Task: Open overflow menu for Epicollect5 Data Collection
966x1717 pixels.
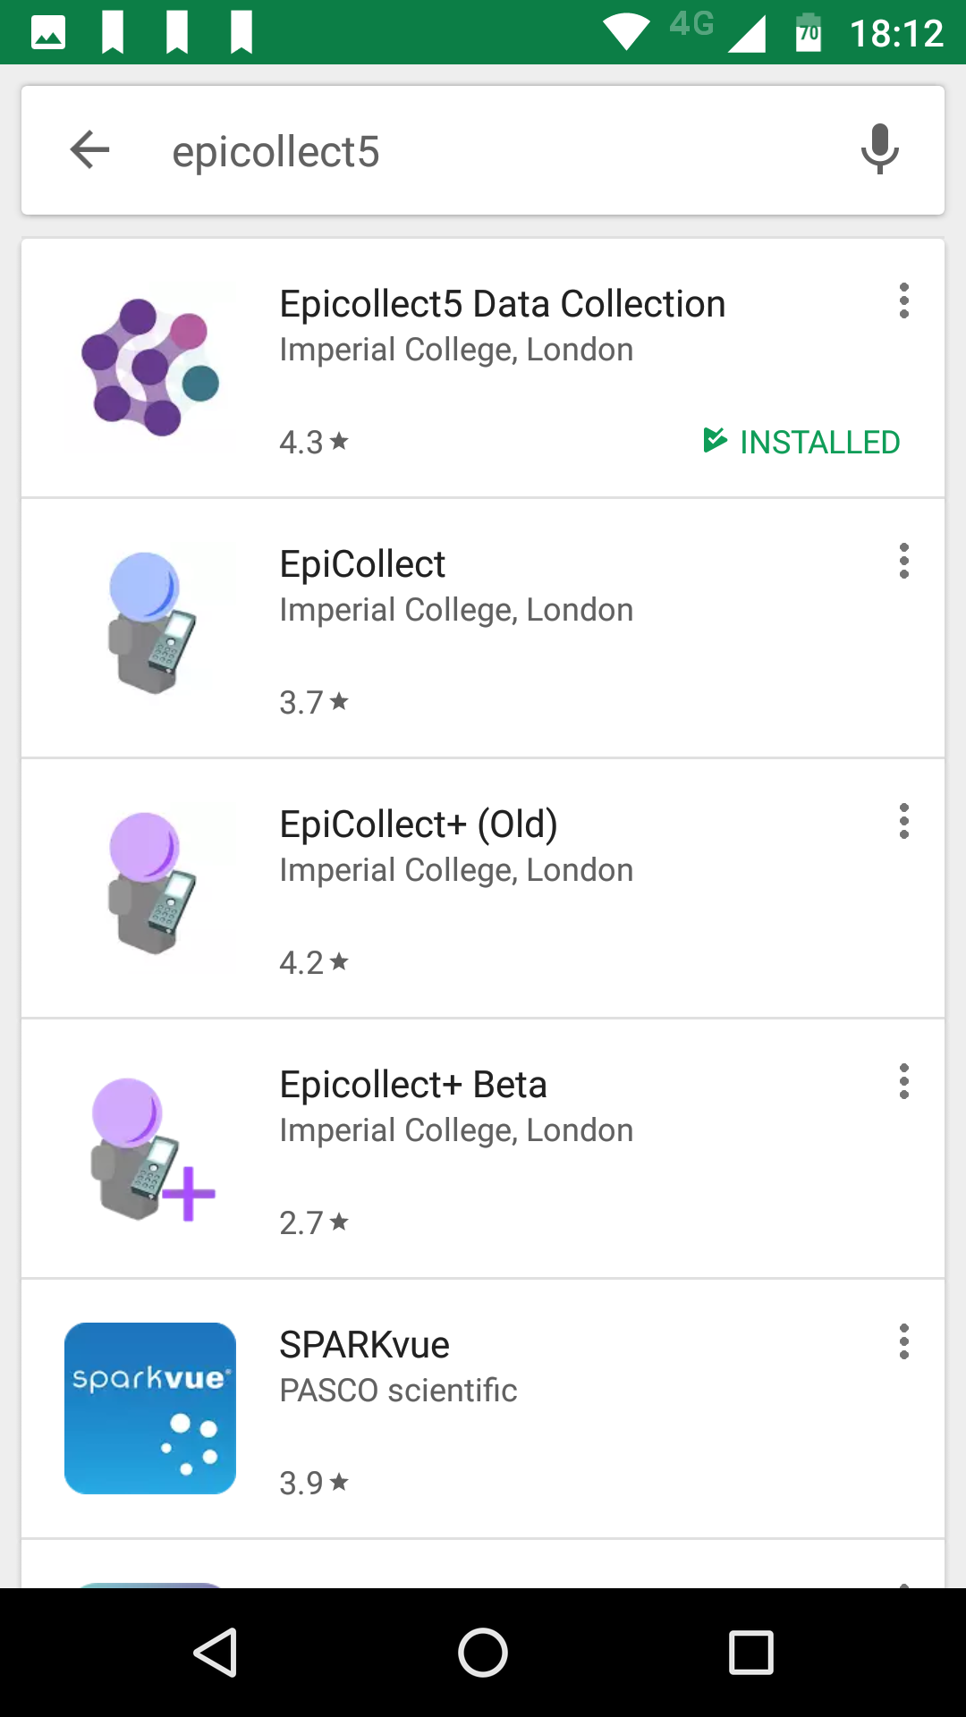Action: [x=904, y=301]
